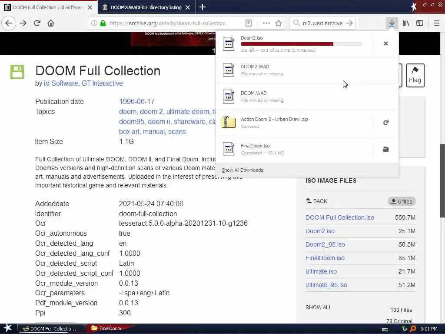Screen dimensions: 445x334
Task: Go back using the browser back arrow
Action: [9, 23]
